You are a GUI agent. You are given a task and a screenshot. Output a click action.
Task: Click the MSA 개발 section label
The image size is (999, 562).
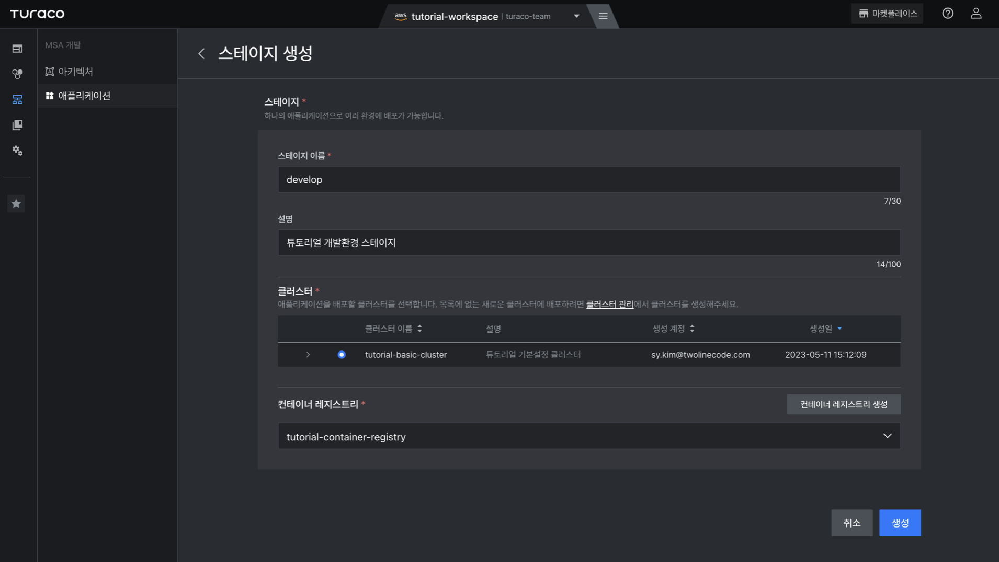(x=63, y=45)
